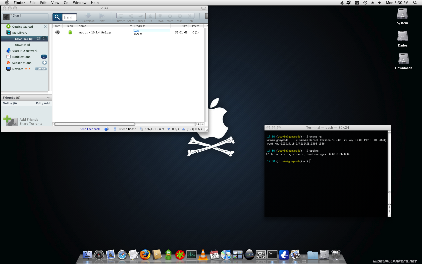422x264 pixels.
Task: Click Sign In in Vuze
Action: tap(18, 15)
